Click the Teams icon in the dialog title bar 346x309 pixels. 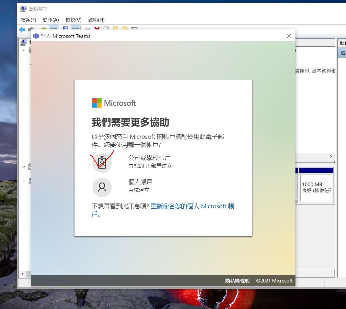click(x=36, y=36)
